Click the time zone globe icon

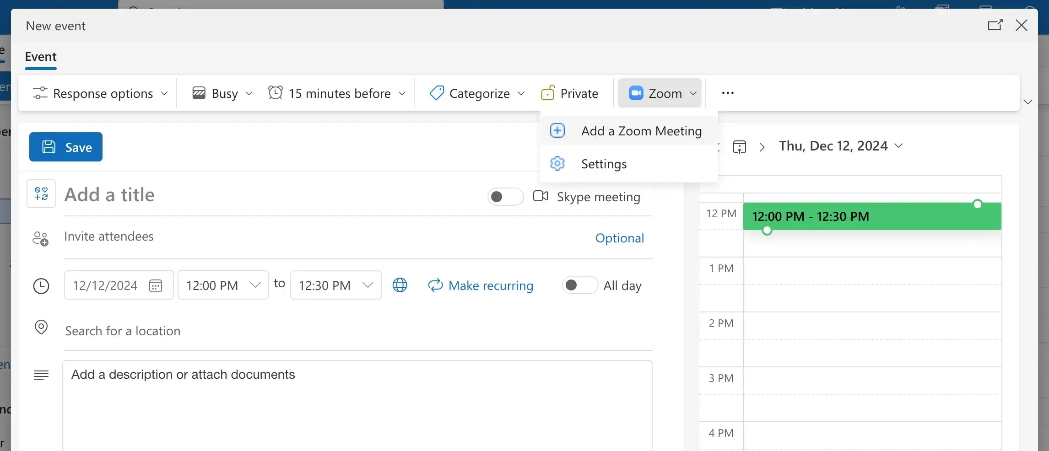(400, 285)
